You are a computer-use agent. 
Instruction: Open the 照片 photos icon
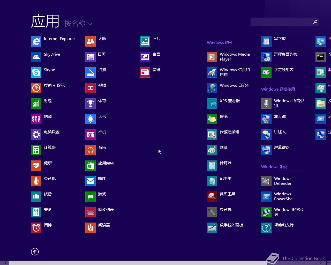point(145,41)
